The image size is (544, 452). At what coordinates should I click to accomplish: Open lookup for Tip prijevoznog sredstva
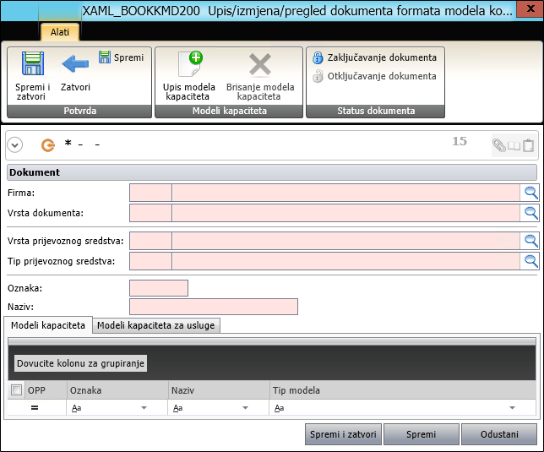[530, 261]
